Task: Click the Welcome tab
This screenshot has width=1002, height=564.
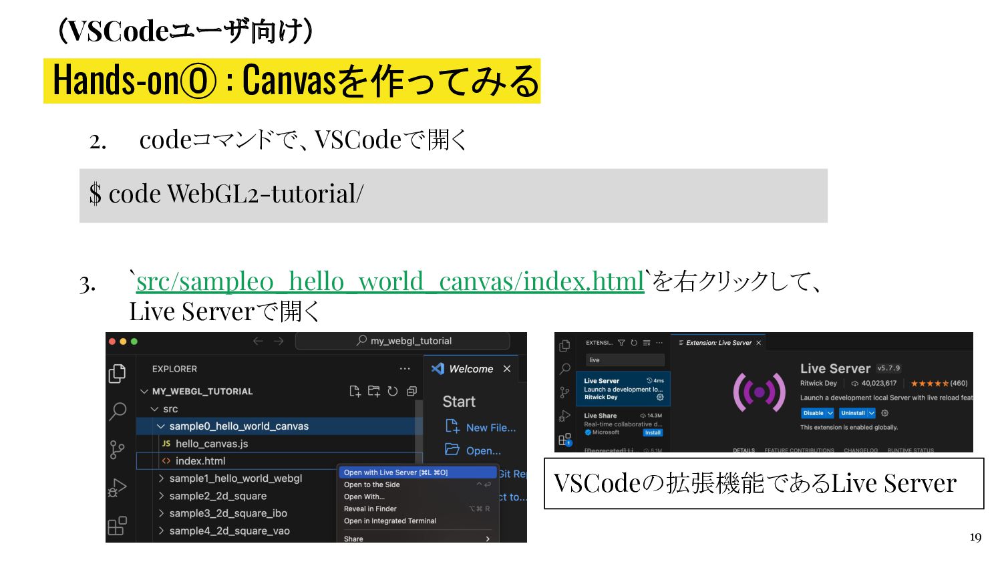Action: (x=471, y=369)
